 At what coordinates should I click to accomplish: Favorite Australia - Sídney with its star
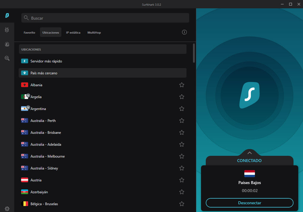[182, 168]
